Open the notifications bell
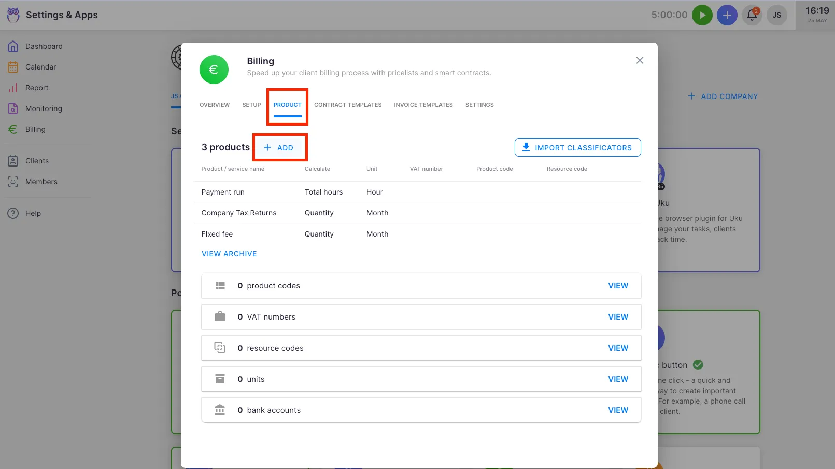835x469 pixels. [752, 15]
